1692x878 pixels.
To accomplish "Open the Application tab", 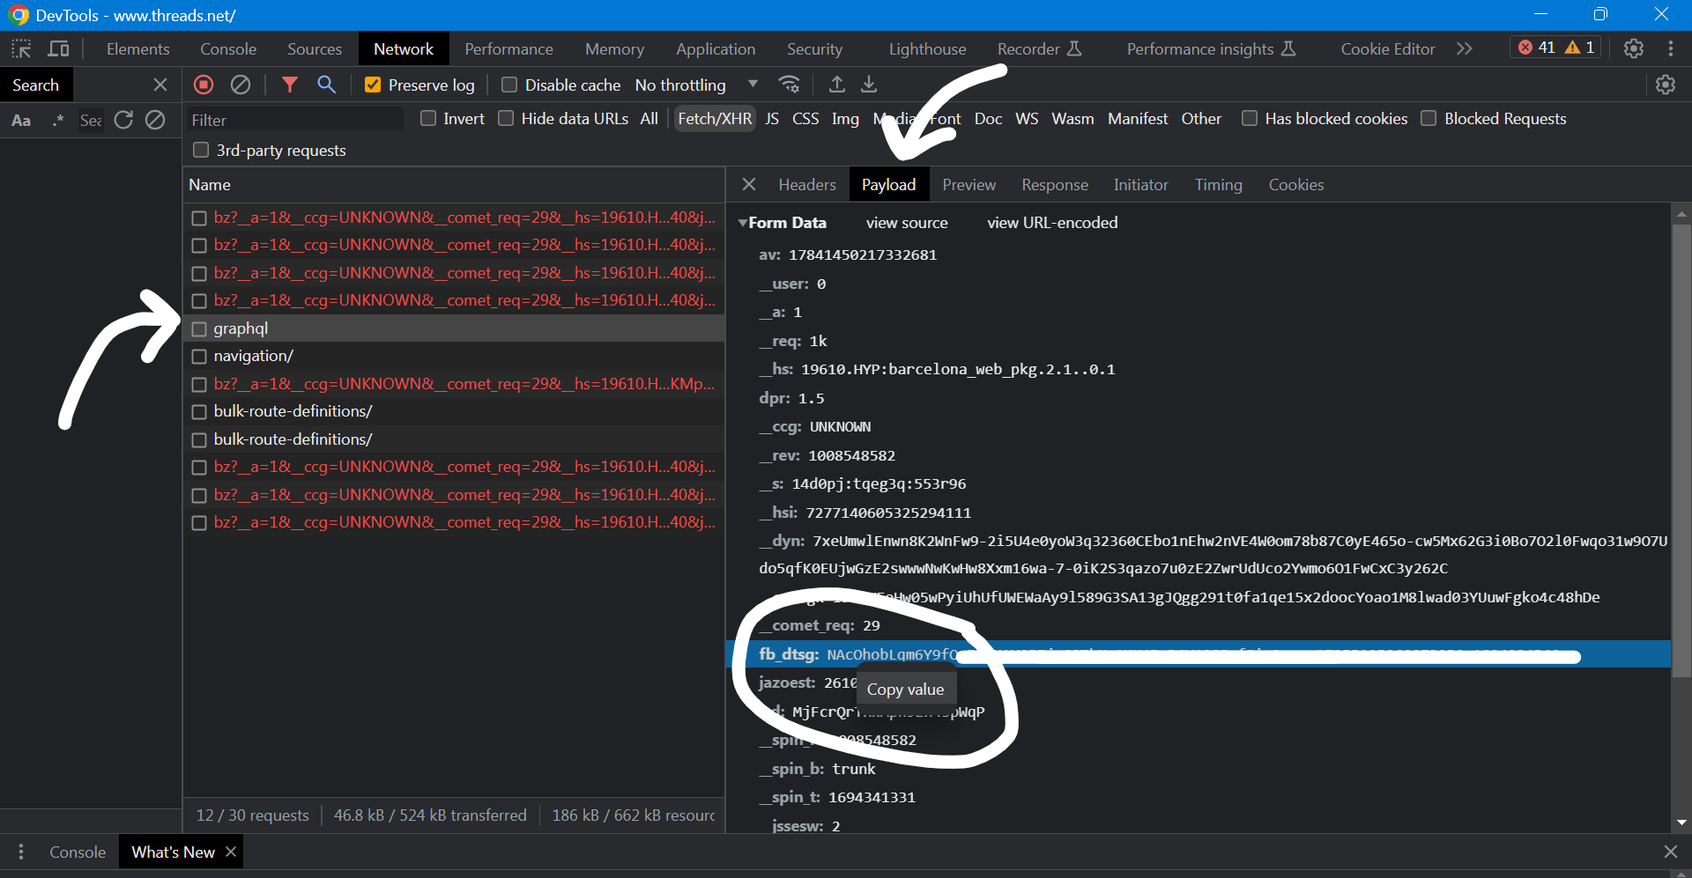I will coord(716,48).
